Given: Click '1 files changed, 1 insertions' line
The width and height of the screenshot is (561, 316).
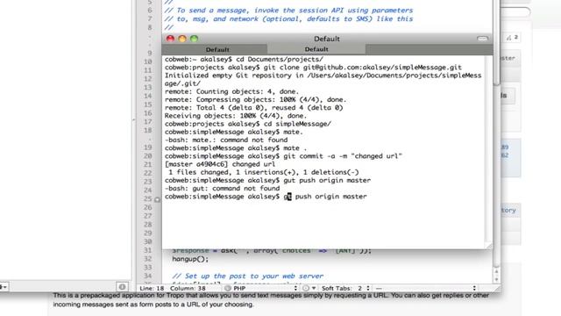Looking at the screenshot, I should point(263,172).
